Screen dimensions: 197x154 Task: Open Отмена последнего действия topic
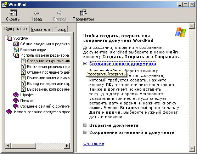[48, 72]
